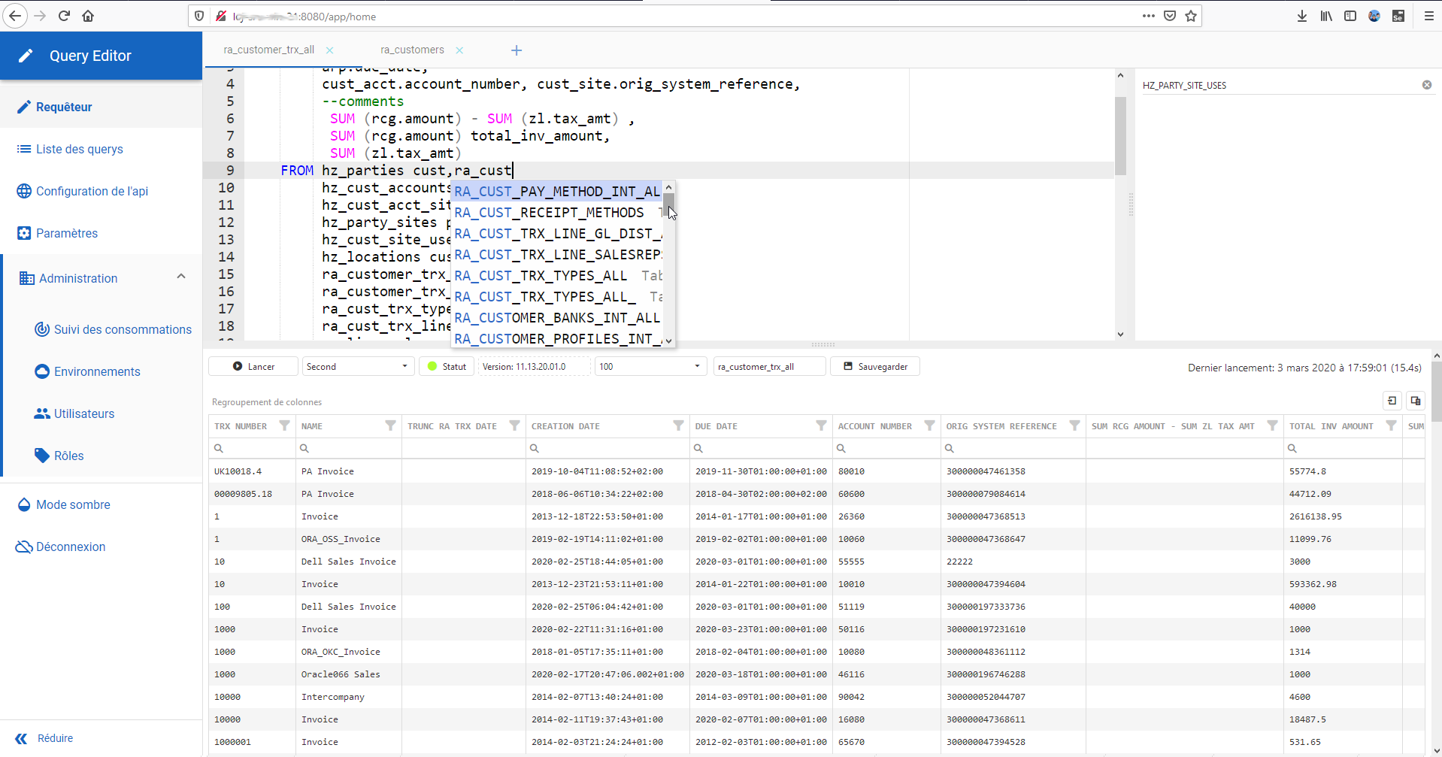Open the 100 rows limit dropdown
Viewport: 1442px width, 757px height.
[649, 366]
